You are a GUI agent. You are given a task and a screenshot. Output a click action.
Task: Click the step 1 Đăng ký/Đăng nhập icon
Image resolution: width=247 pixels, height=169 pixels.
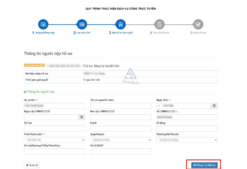pos(43,24)
